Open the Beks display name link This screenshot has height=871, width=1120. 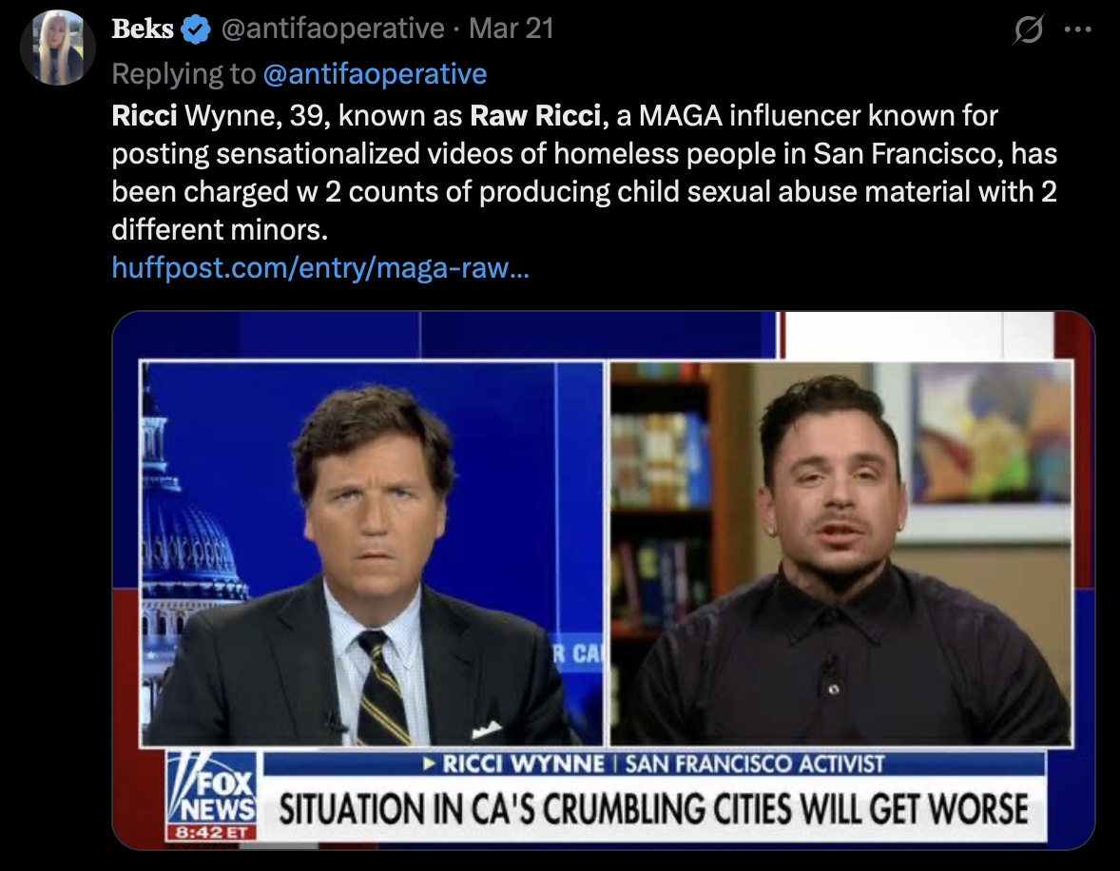[x=143, y=29]
